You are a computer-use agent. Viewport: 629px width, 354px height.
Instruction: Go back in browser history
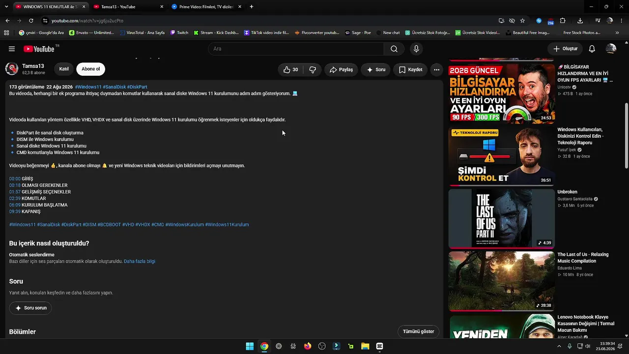pos(7,21)
